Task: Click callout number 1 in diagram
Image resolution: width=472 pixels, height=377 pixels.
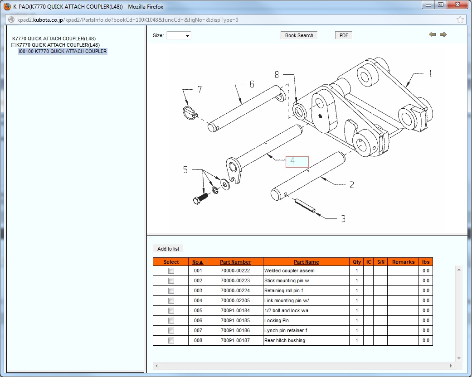Action: click(x=430, y=74)
